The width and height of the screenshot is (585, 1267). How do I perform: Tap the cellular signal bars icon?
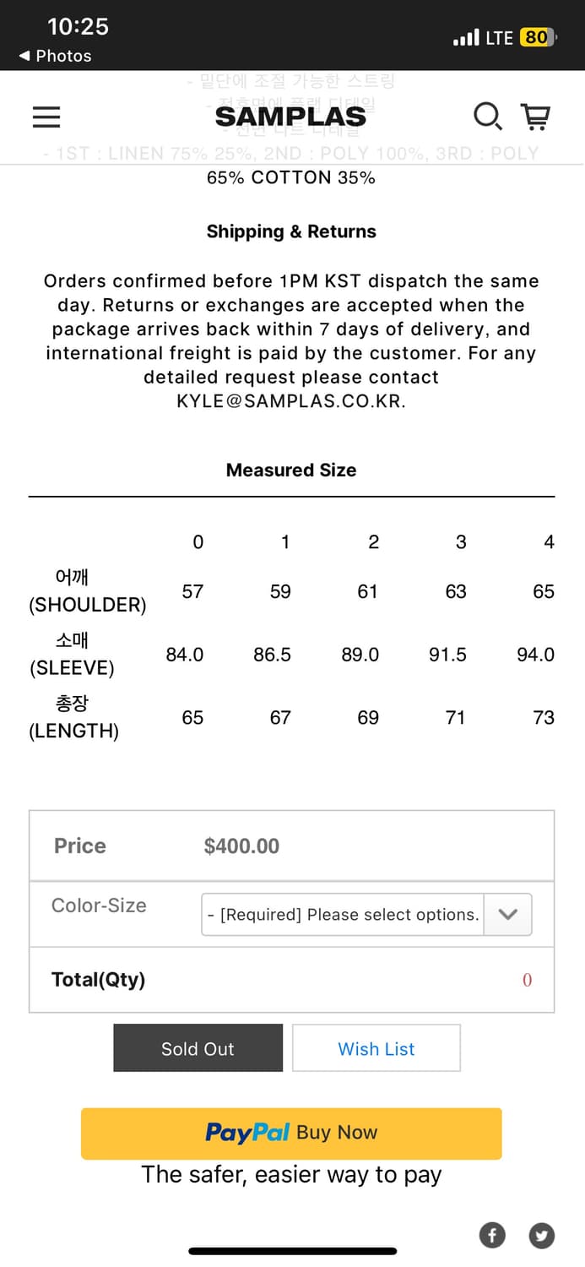click(x=466, y=38)
